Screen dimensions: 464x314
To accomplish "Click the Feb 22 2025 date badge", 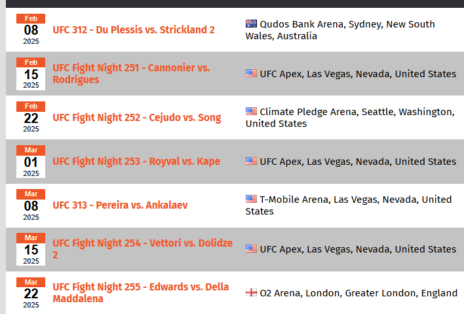I will [31, 118].
